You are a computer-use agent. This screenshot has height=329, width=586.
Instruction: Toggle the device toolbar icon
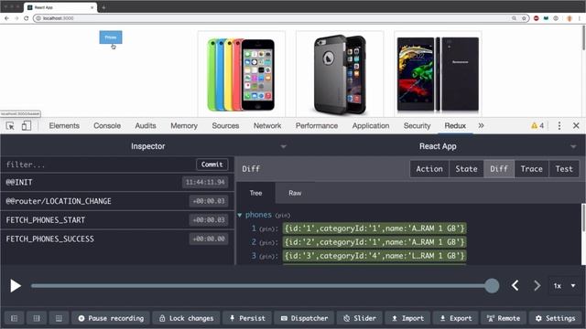[x=27, y=126]
